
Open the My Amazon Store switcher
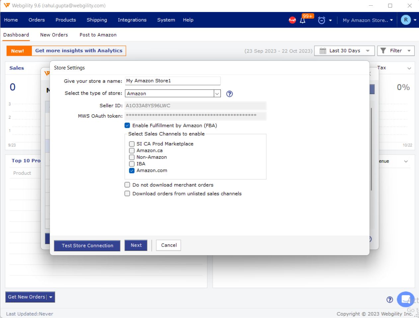(x=368, y=20)
